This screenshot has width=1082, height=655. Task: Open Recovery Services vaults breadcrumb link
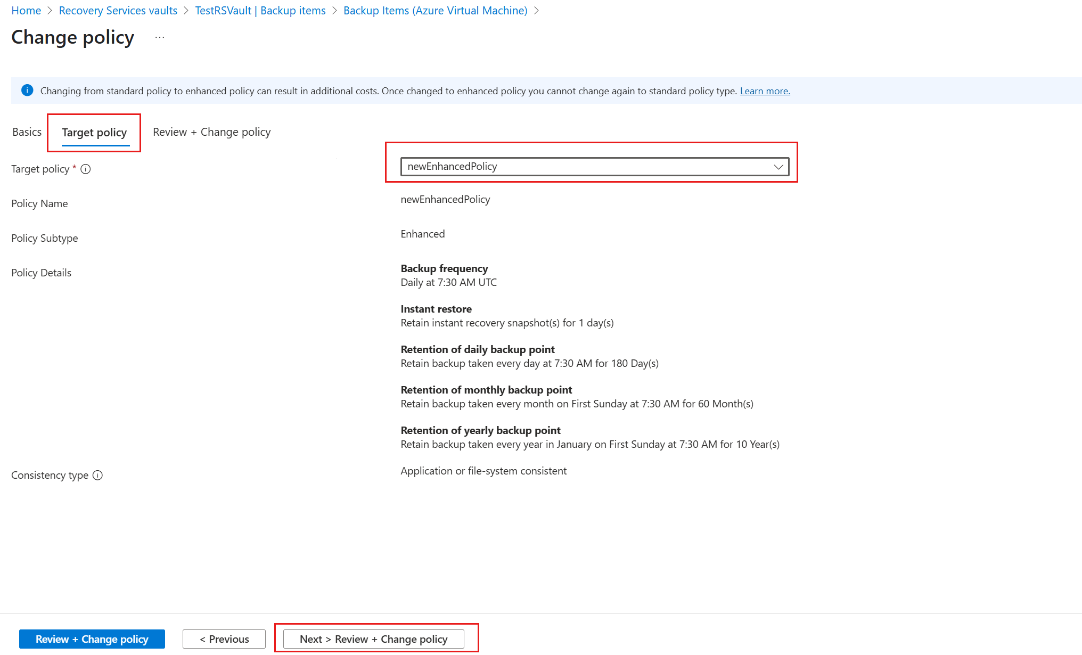click(x=118, y=11)
